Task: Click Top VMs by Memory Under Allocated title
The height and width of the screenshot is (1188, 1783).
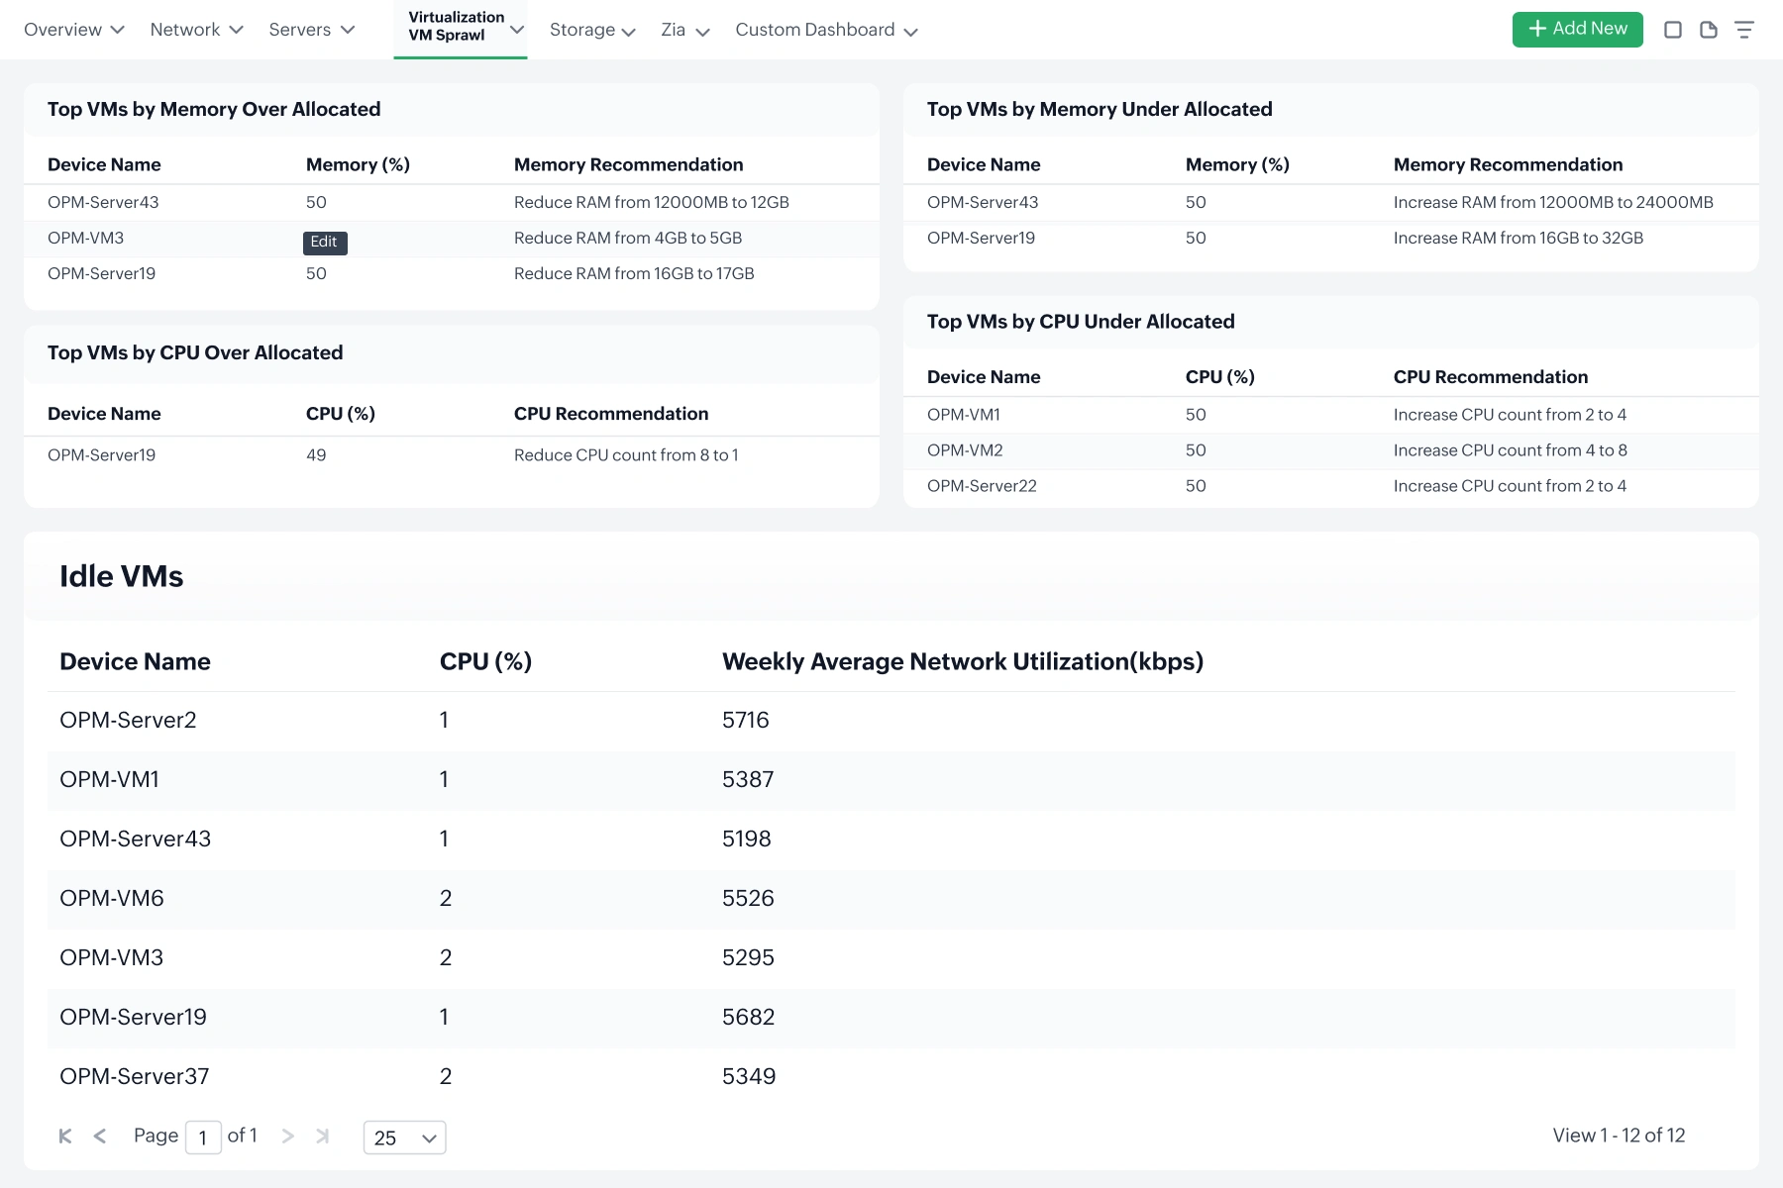Action: (1100, 109)
